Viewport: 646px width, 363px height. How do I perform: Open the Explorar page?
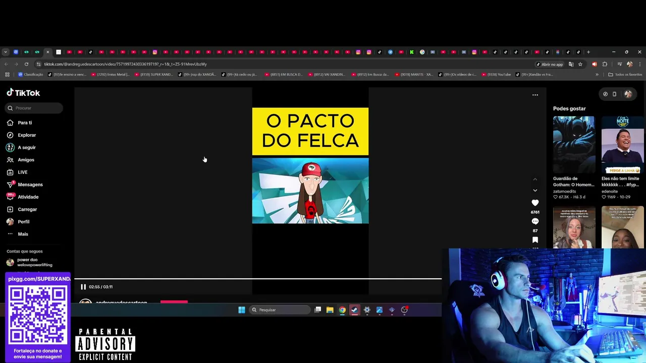tap(21, 135)
